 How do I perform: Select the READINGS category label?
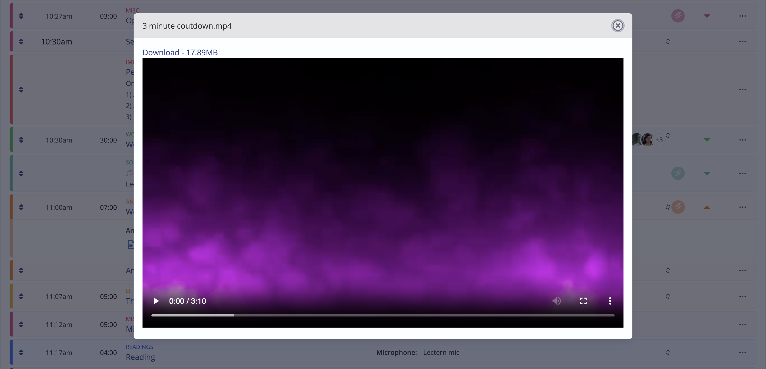[139, 347]
